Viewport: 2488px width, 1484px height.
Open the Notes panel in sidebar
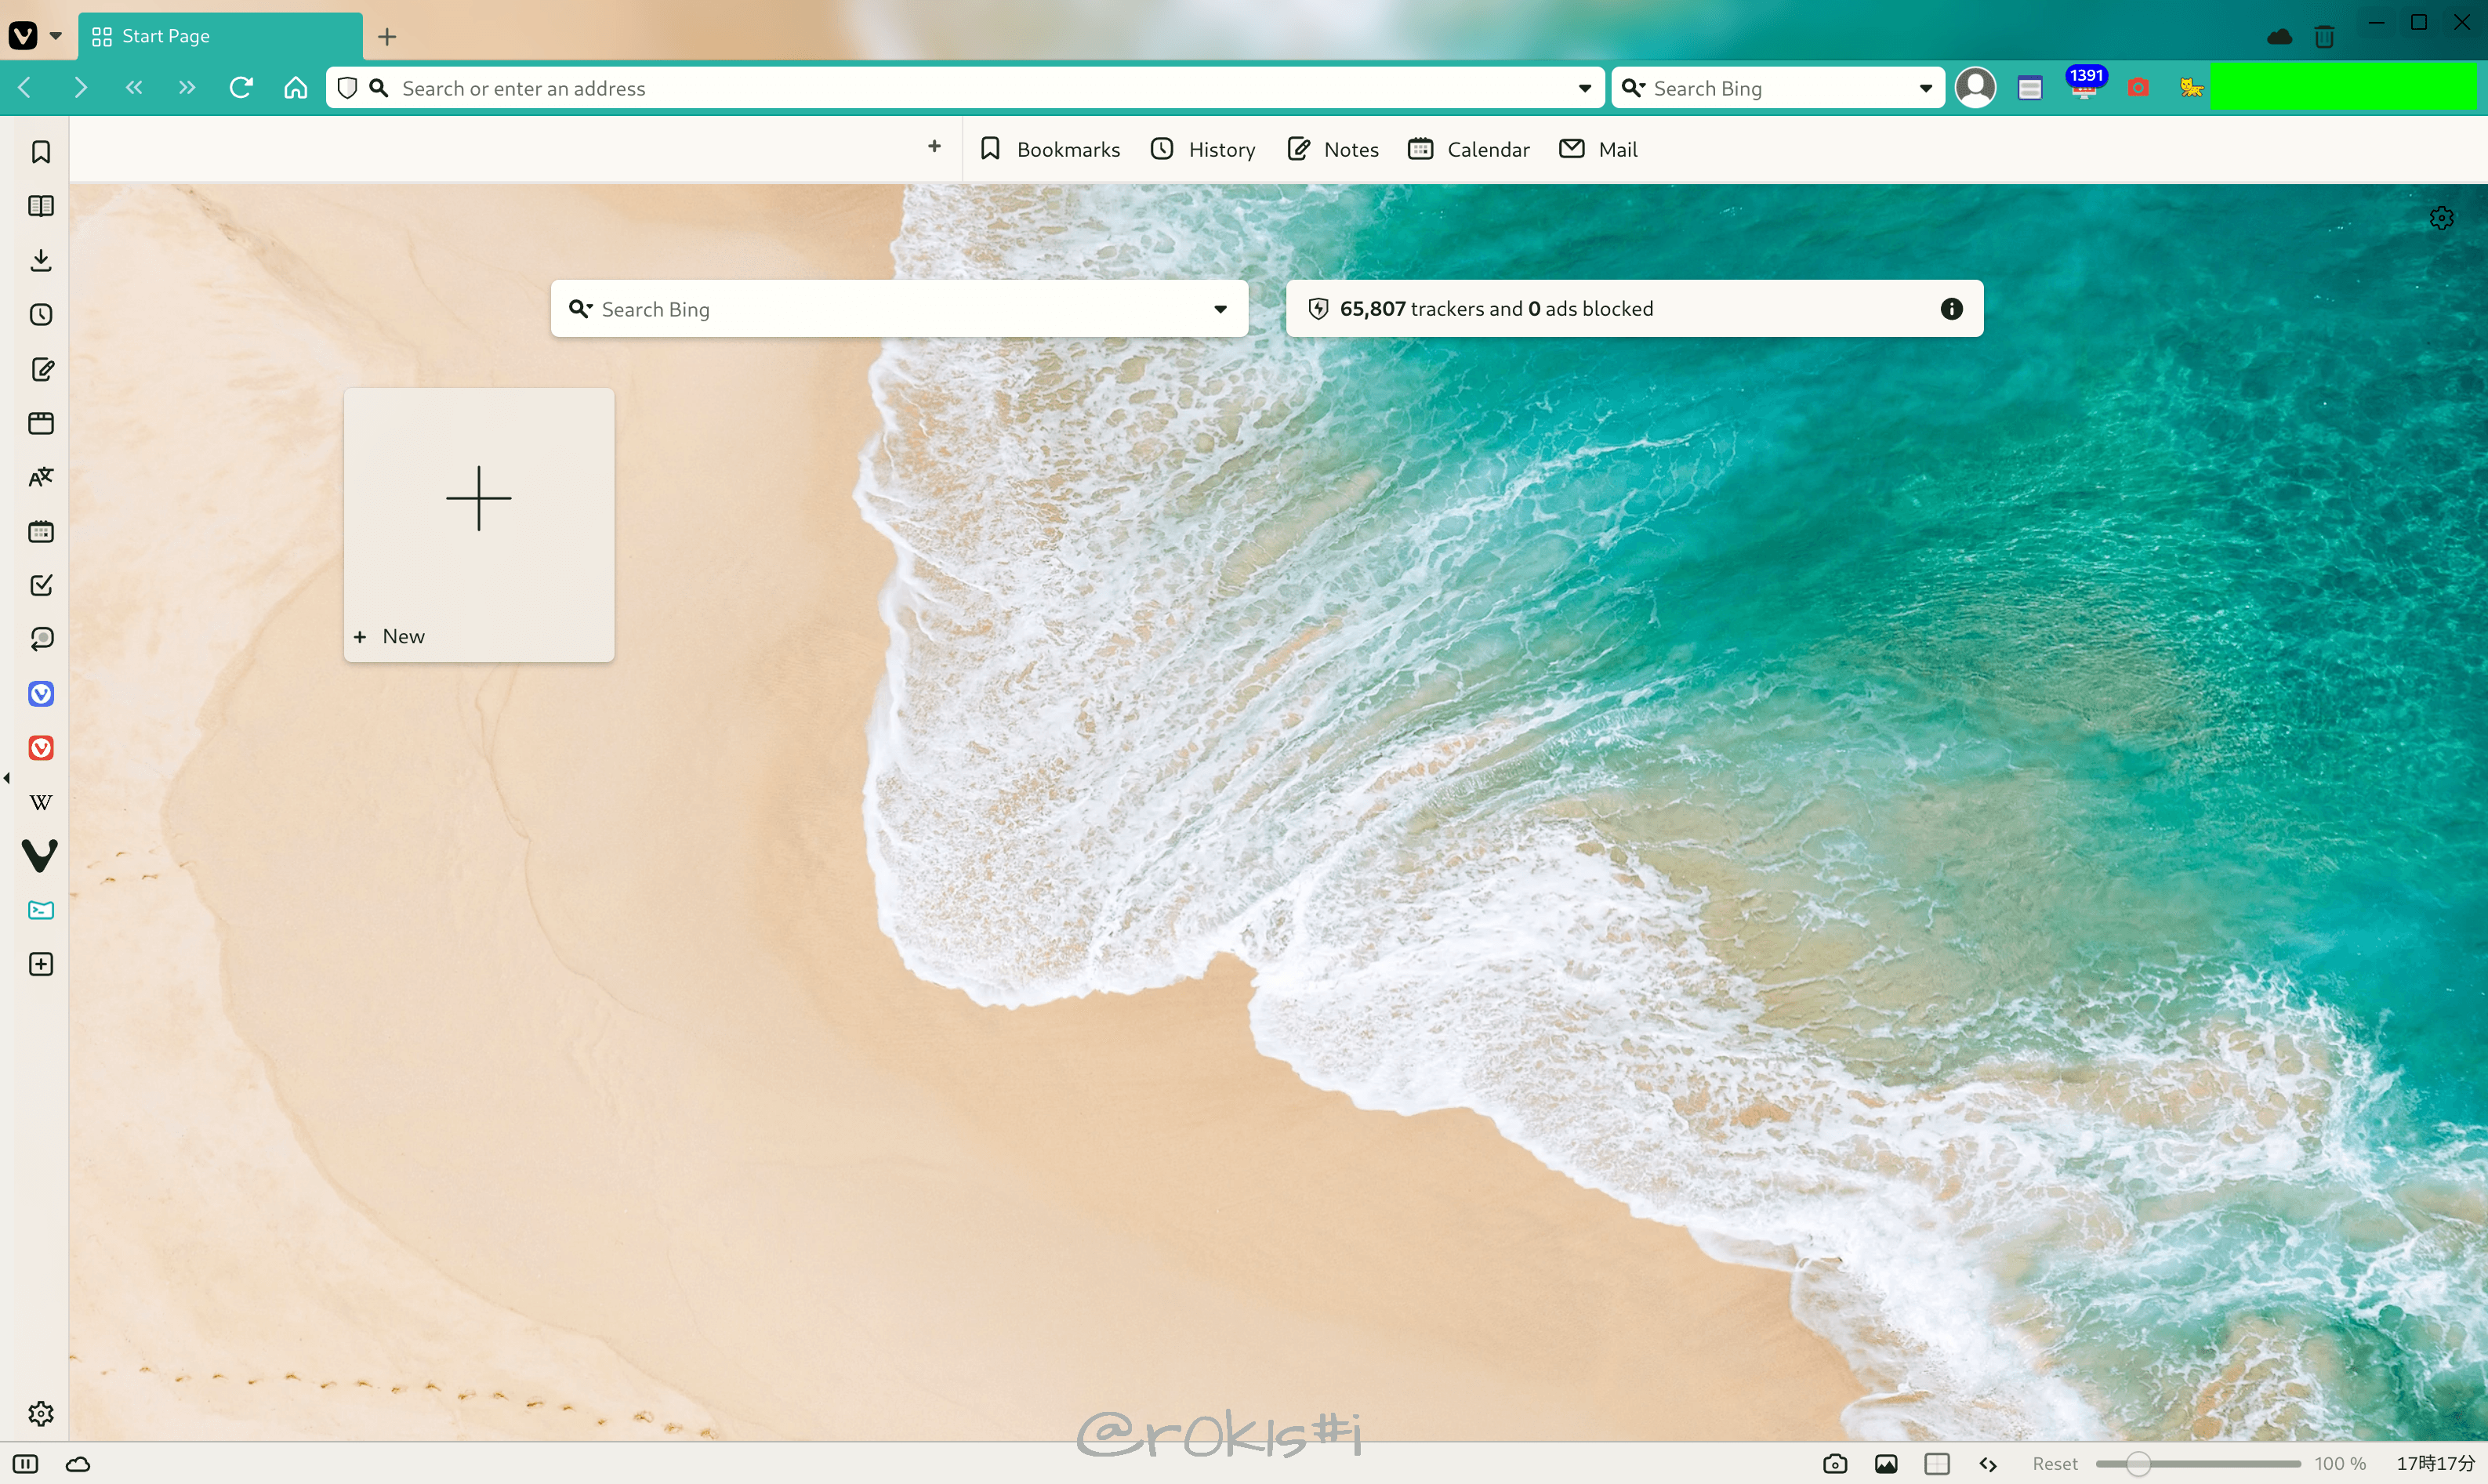[x=41, y=369]
